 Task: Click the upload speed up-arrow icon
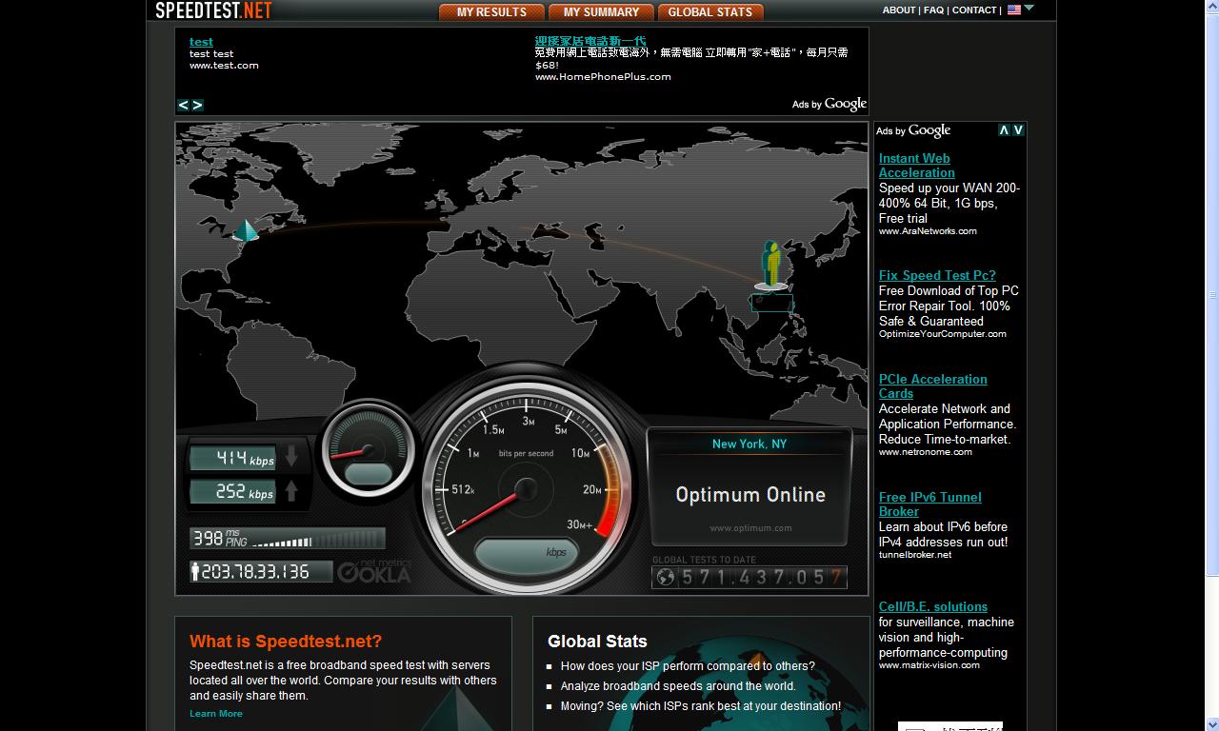(x=291, y=491)
